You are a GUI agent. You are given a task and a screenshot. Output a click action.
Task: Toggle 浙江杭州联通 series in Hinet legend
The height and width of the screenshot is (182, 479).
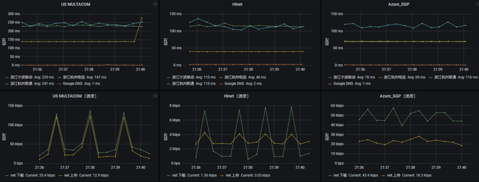pos(183,83)
